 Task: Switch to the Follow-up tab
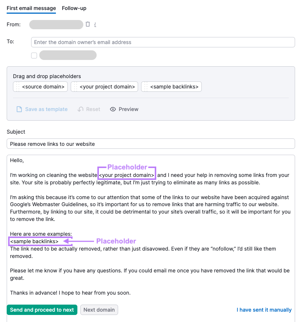click(x=74, y=8)
